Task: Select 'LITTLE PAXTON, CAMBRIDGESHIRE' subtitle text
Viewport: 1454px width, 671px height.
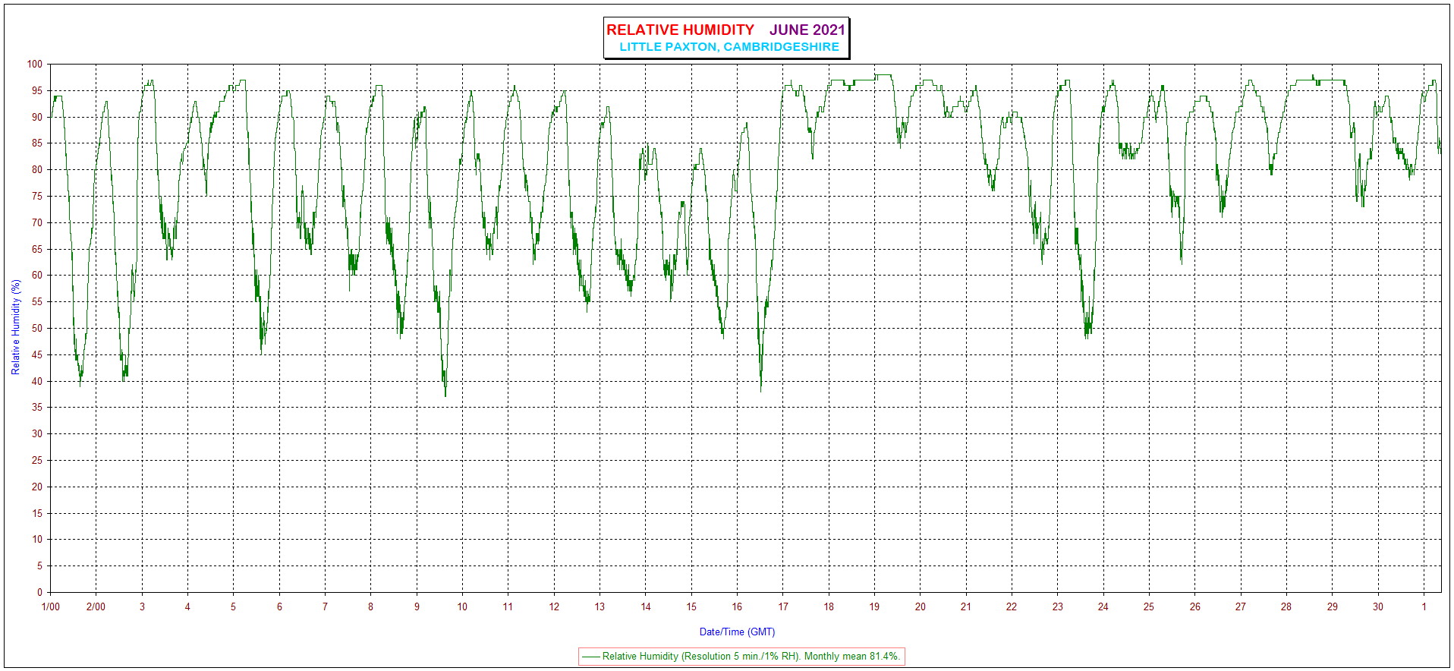Action: point(729,46)
